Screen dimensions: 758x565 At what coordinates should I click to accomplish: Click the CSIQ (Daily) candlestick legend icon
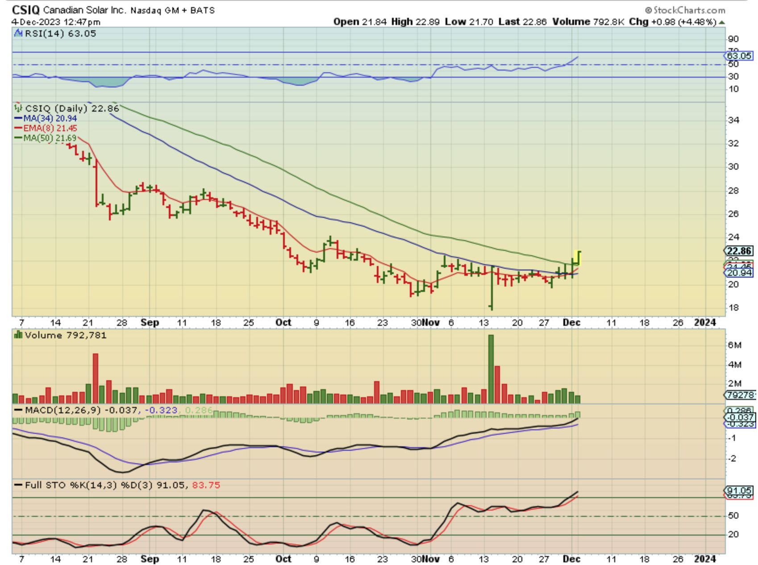click(x=18, y=108)
